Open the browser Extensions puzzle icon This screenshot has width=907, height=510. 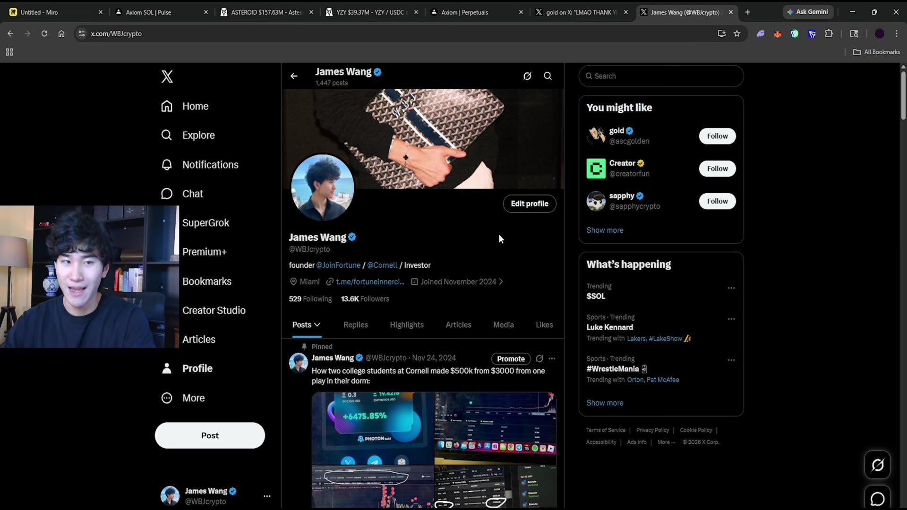[829, 34]
